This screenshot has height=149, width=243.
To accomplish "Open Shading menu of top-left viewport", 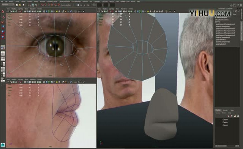I will pos(14,9).
